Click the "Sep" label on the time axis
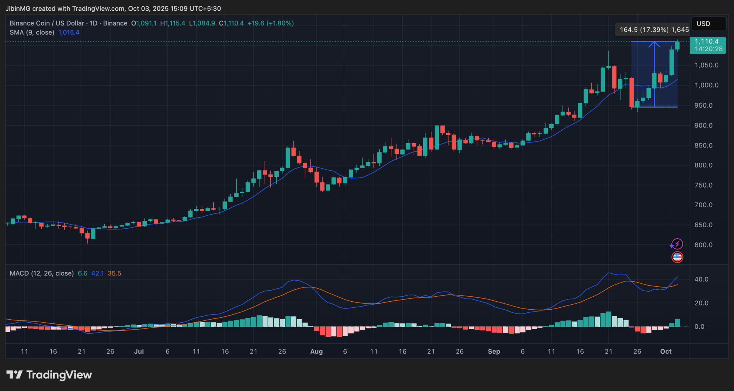 click(x=494, y=351)
